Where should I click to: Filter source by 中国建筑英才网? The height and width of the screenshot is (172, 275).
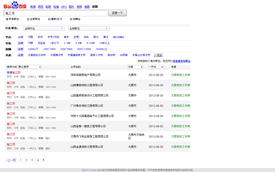click(x=76, y=55)
